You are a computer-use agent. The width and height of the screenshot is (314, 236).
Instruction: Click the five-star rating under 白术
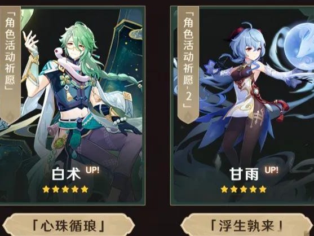coord(65,189)
